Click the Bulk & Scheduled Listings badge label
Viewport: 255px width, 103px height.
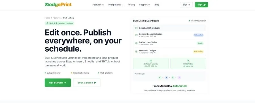click(x=61, y=23)
